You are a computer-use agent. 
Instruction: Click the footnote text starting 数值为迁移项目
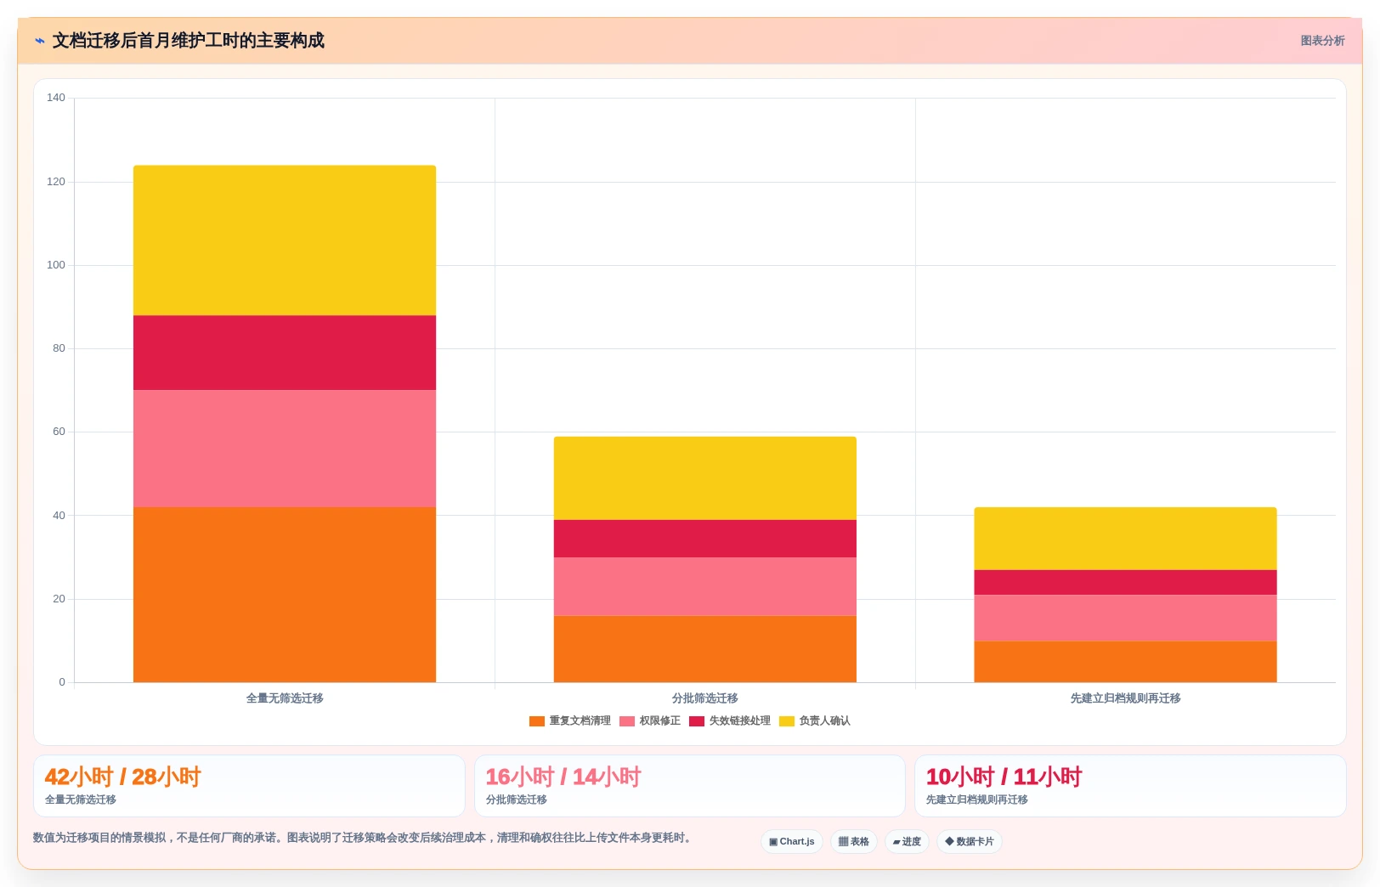click(x=364, y=838)
